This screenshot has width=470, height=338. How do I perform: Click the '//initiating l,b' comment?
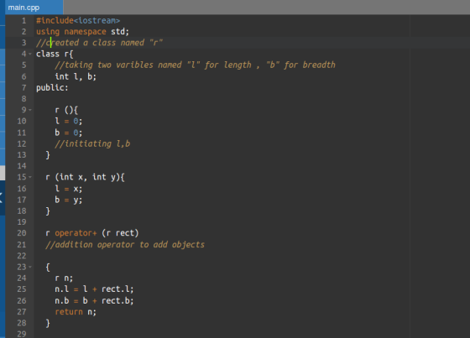point(92,143)
